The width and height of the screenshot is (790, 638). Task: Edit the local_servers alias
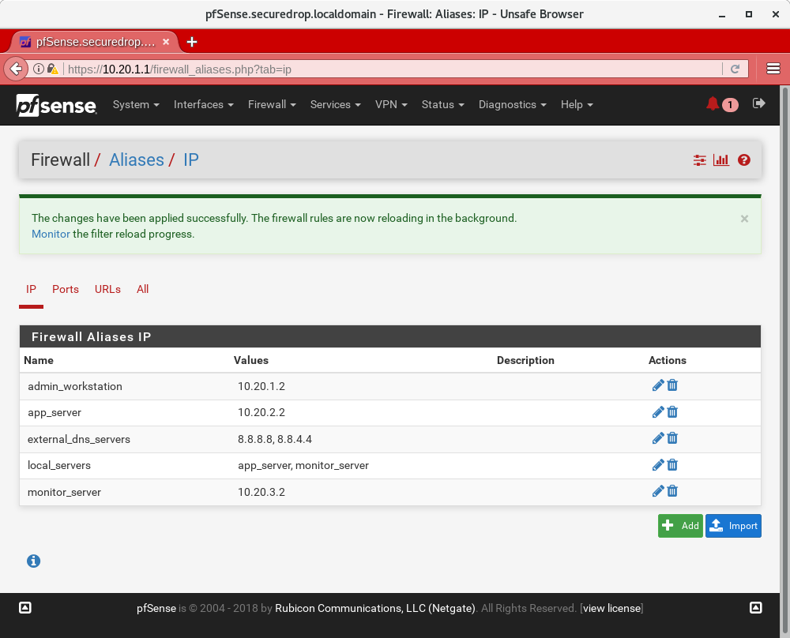[x=657, y=465]
